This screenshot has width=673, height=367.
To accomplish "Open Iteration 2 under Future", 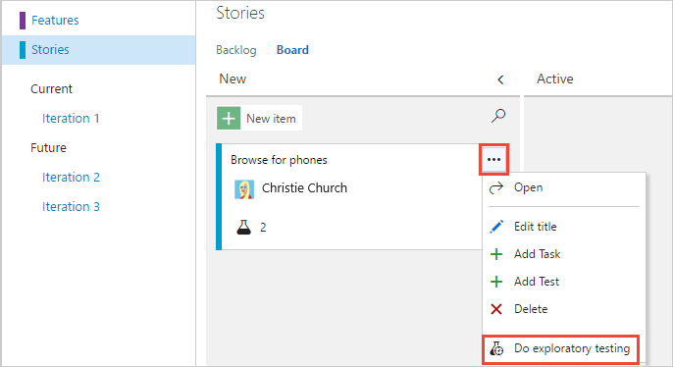I will [71, 178].
